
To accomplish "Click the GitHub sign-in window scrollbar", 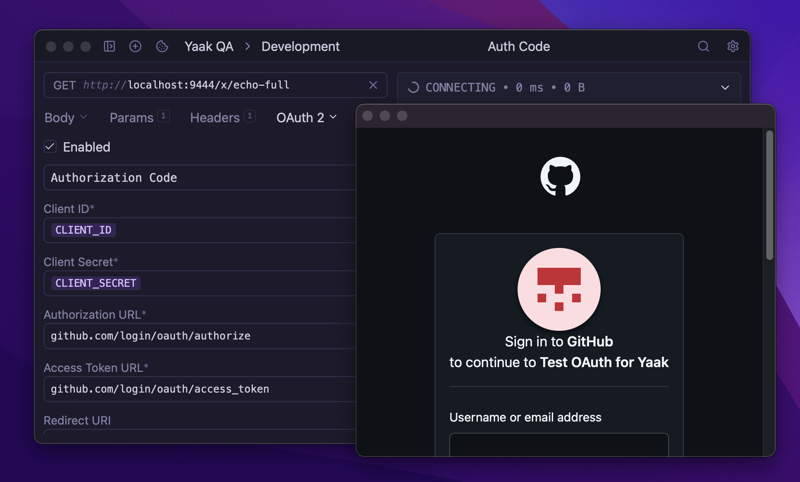I will pos(769,195).
